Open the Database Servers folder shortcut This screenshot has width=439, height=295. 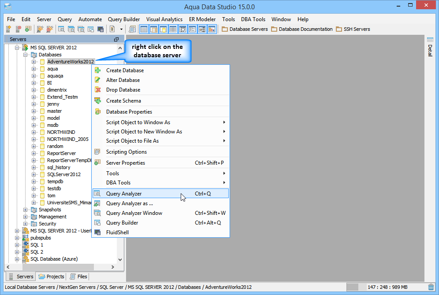[x=245, y=29]
